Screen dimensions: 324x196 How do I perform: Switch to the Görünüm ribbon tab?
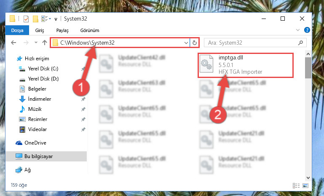(90, 30)
